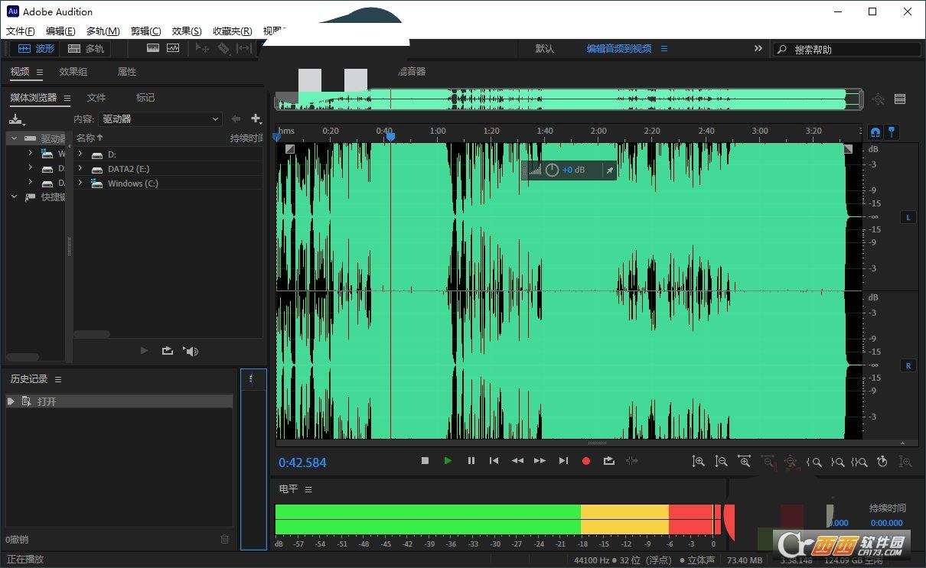Open the 标记 panel tab

coord(145,98)
